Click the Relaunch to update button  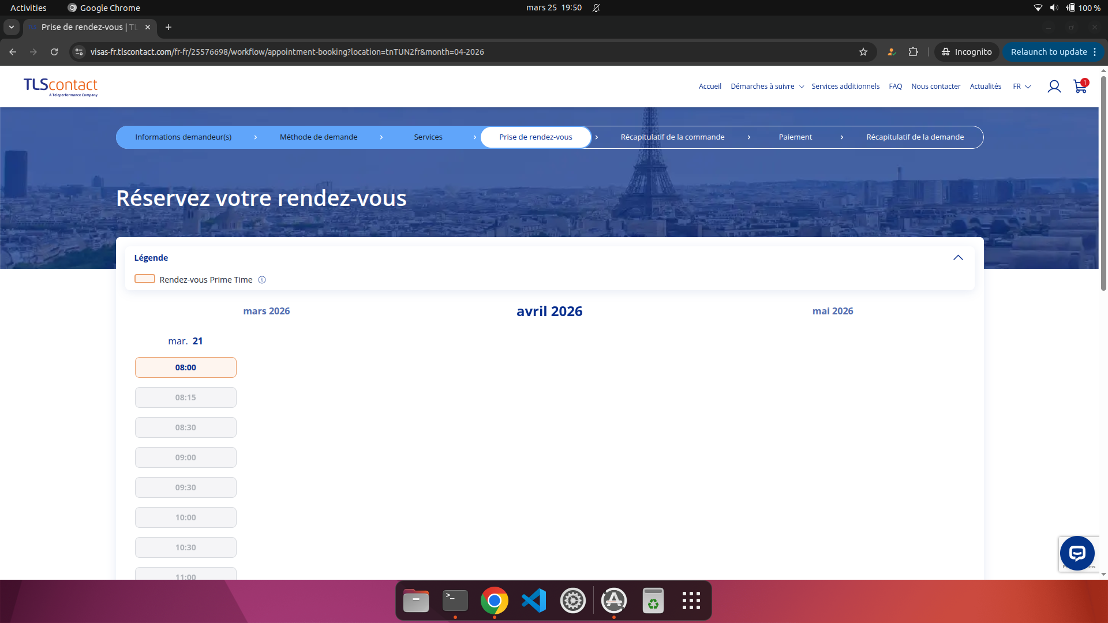pyautogui.click(x=1049, y=52)
